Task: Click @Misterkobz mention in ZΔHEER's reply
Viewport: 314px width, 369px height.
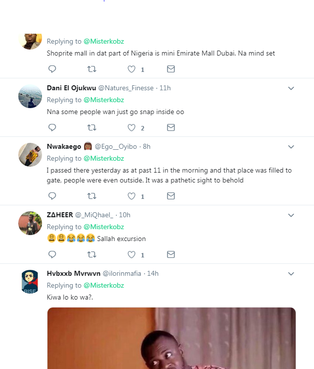Action: (103, 227)
